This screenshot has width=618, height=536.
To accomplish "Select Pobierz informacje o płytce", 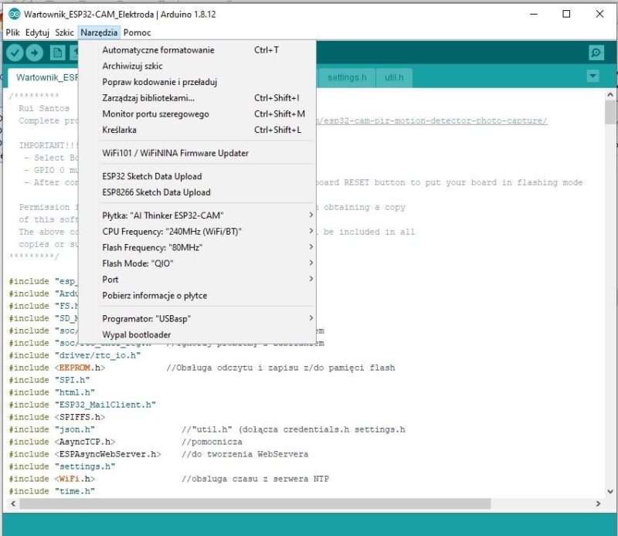I will 197,296.
